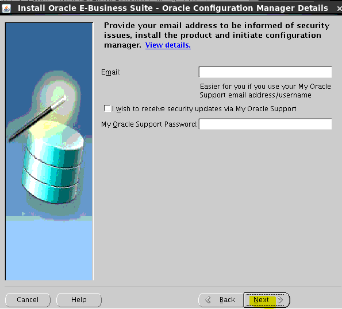
Task: Click the database wizard illustration
Action: coord(49,151)
